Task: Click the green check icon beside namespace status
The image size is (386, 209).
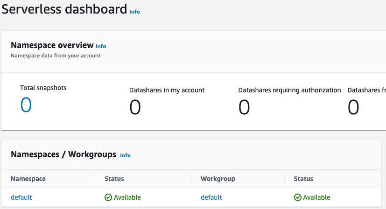Action: pos(108,197)
